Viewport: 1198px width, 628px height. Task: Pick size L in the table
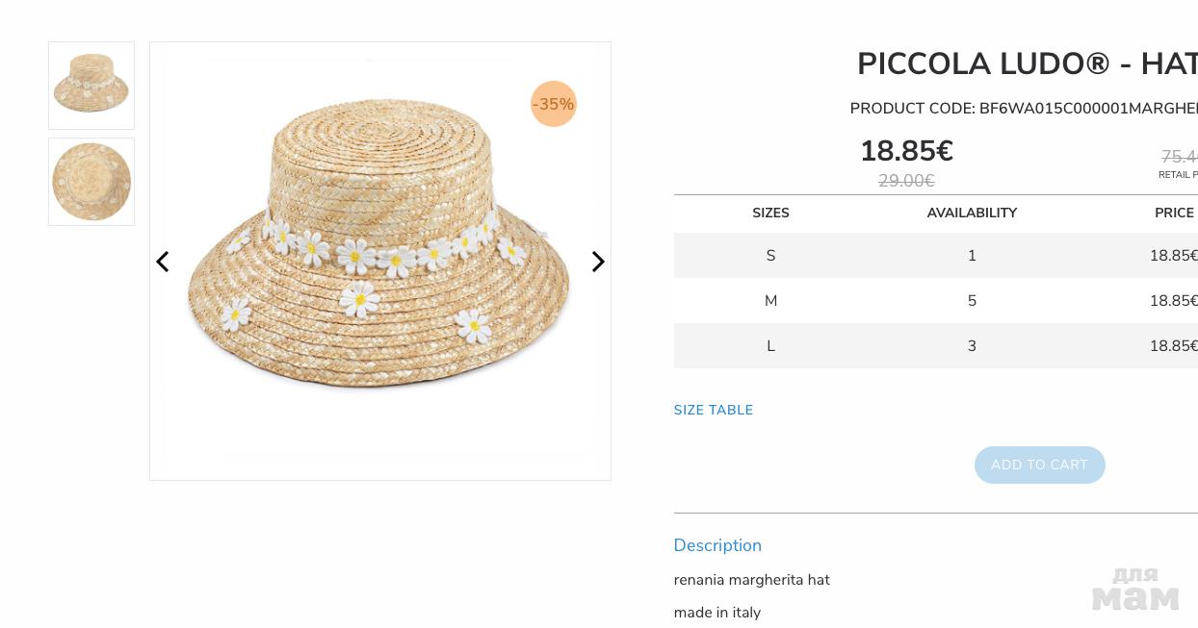click(x=770, y=346)
